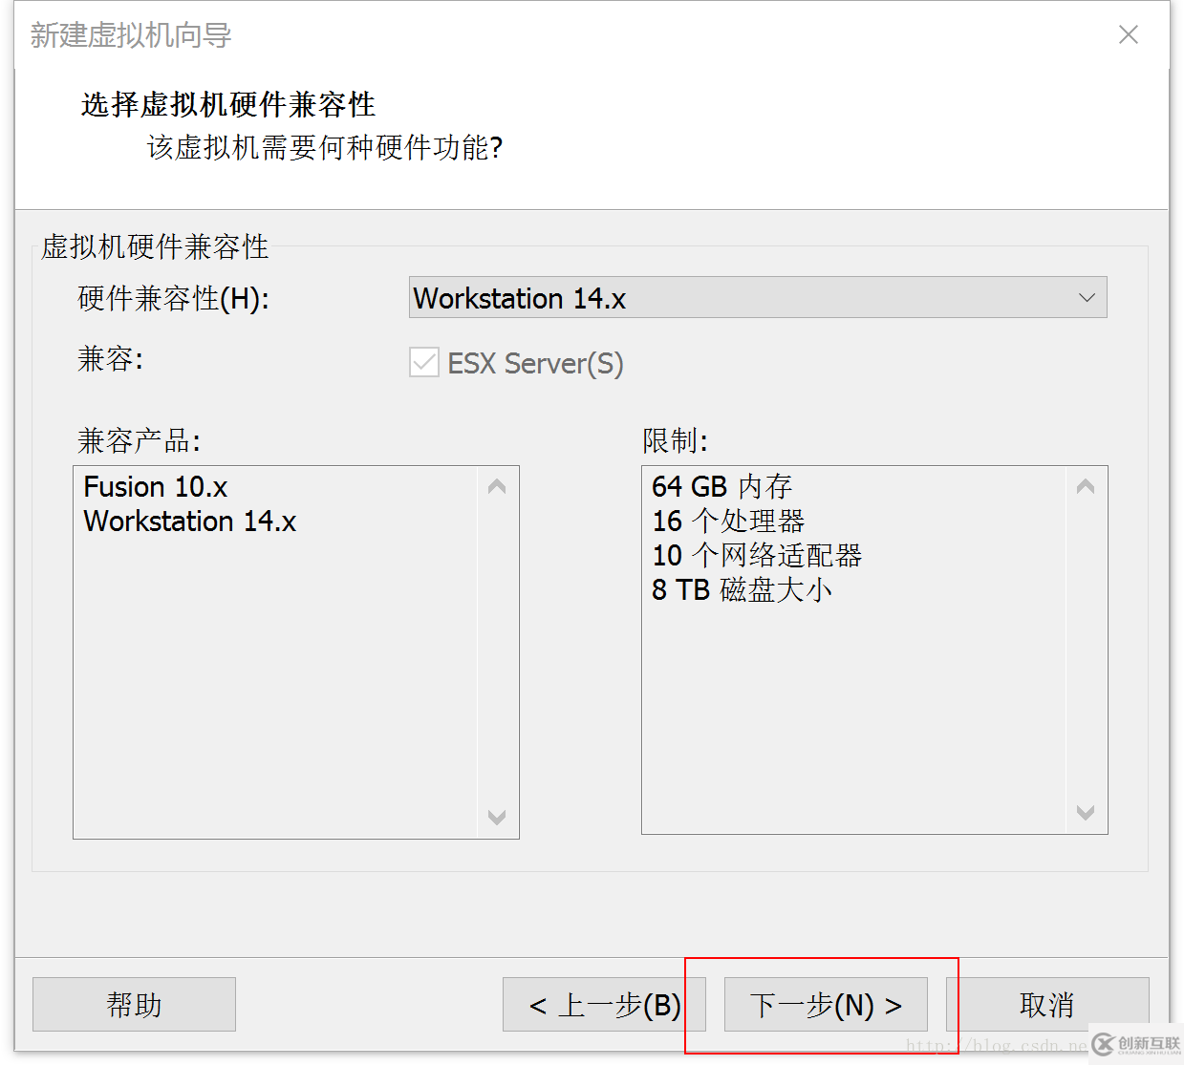The width and height of the screenshot is (1184, 1065).
Task: Open the 硬件兼容性 dropdown menu
Action: pos(755,297)
